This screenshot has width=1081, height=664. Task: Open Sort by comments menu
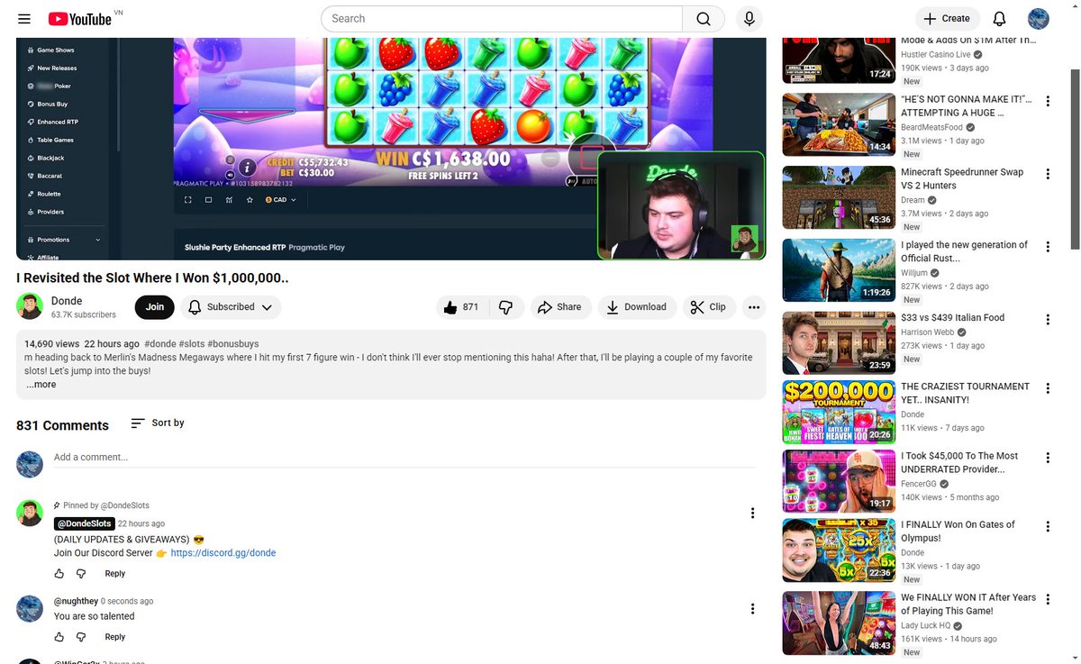[158, 423]
